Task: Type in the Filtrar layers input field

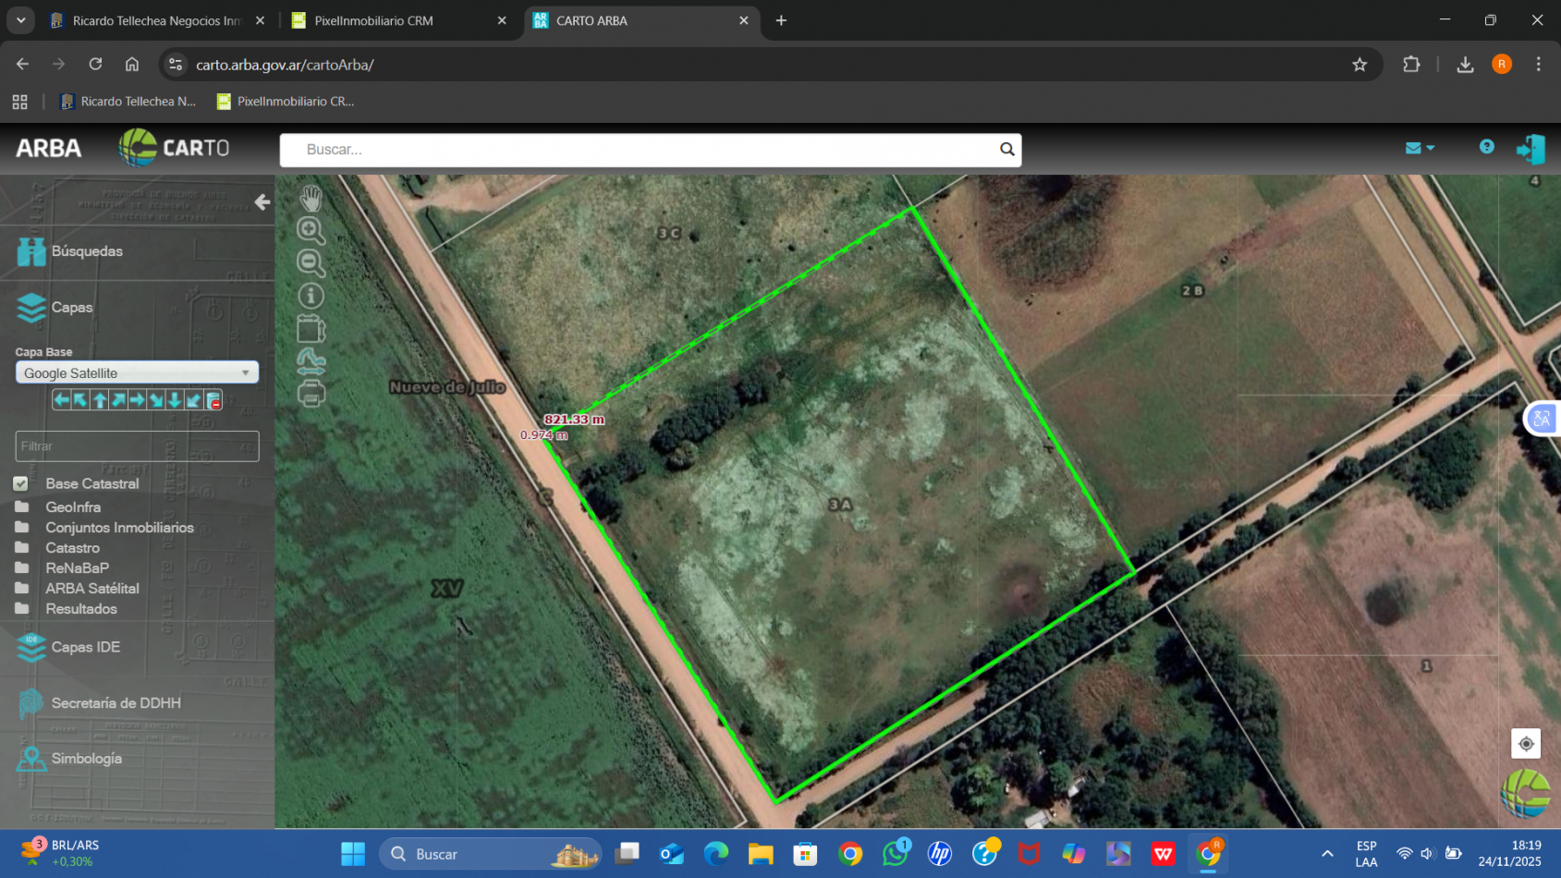Action: (136, 445)
